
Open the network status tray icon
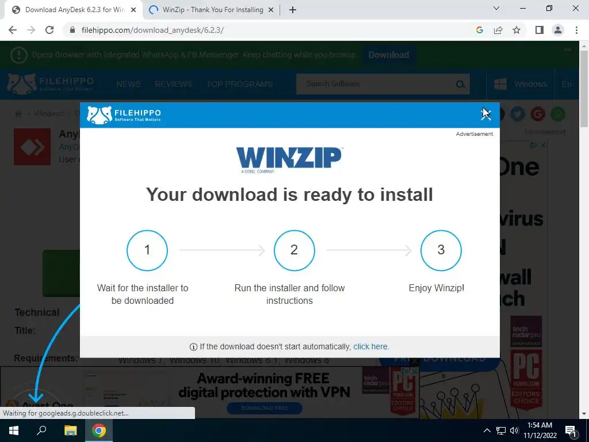pos(501,430)
